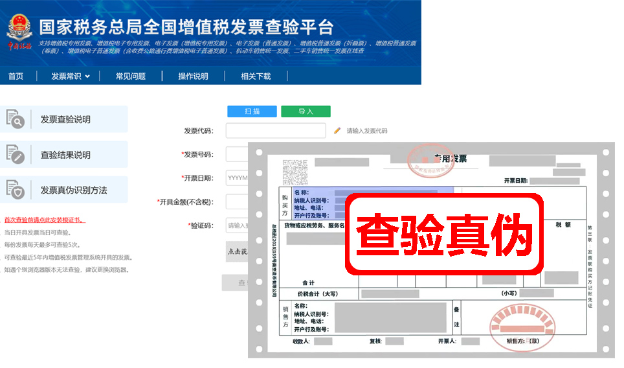Click the blue 扫描 button
This screenshot has height=368, width=624.
click(252, 111)
